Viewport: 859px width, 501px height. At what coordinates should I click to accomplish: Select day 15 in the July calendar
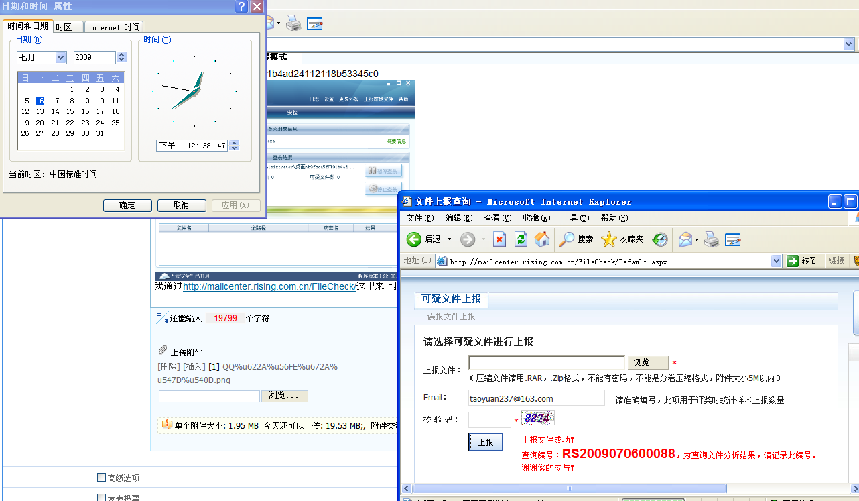point(70,111)
